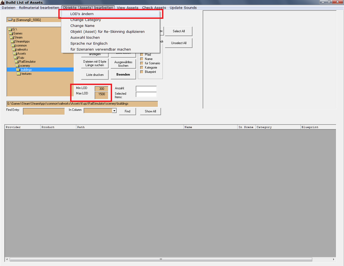
Task: Click the Max LOD field showing 1500
Action: (102, 95)
